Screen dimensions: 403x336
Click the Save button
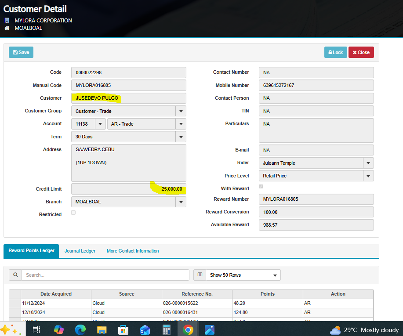(x=21, y=52)
